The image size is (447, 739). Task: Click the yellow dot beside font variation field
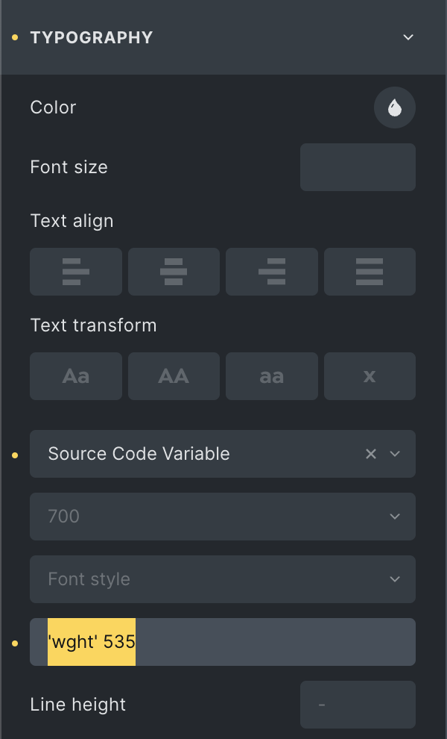click(x=15, y=642)
